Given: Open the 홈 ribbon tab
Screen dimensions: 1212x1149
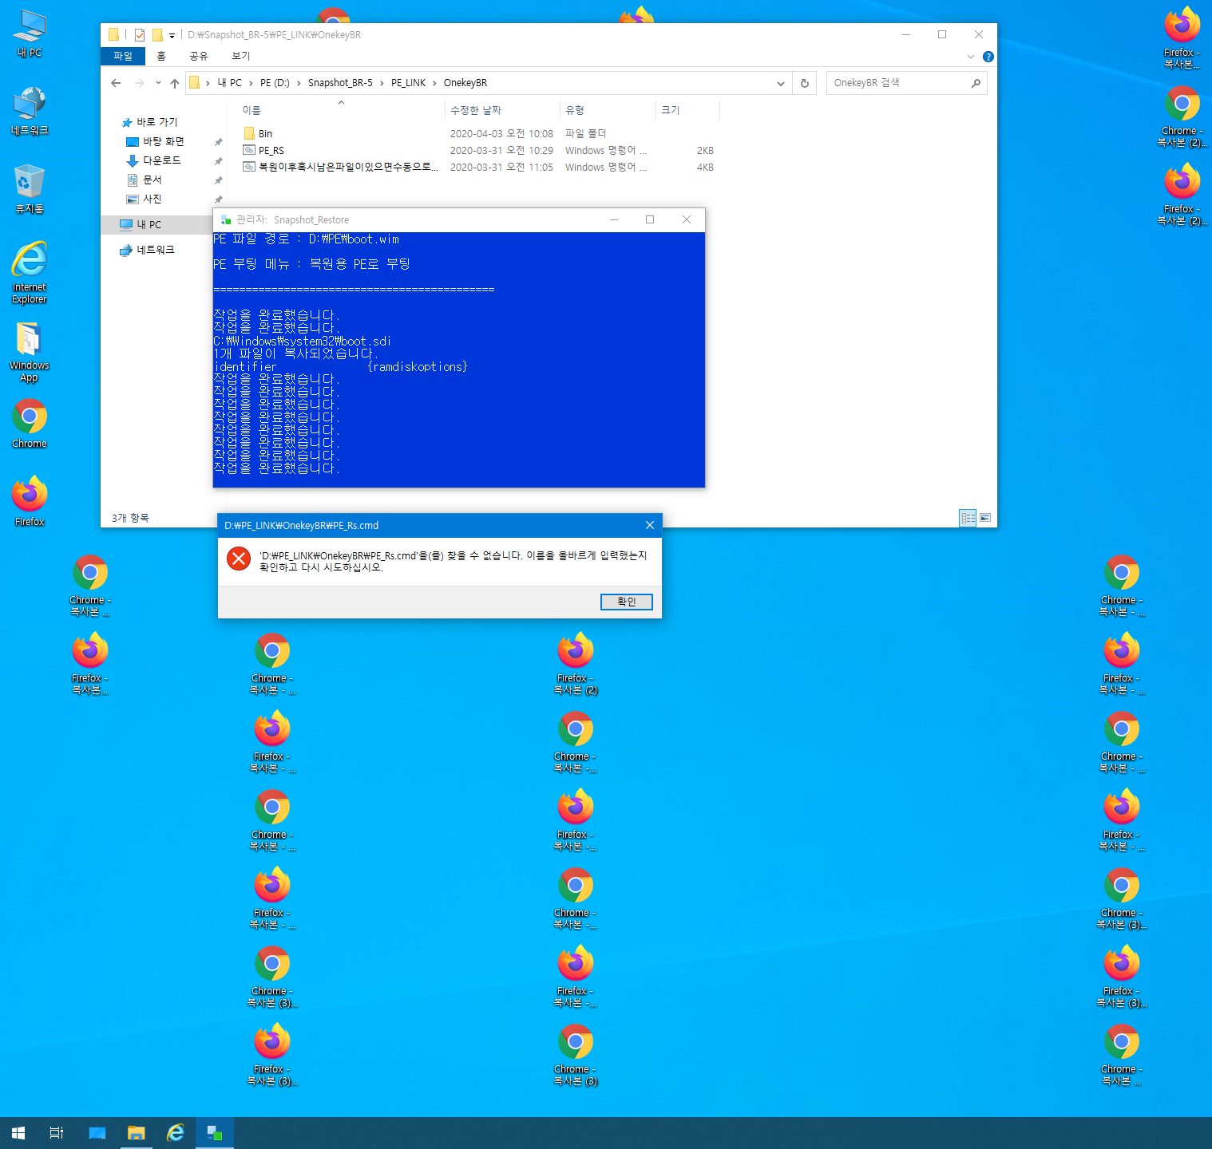Looking at the screenshot, I should click(x=161, y=56).
